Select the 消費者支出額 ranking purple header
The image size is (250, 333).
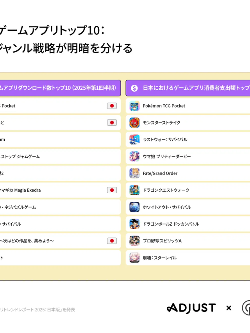click(188, 88)
